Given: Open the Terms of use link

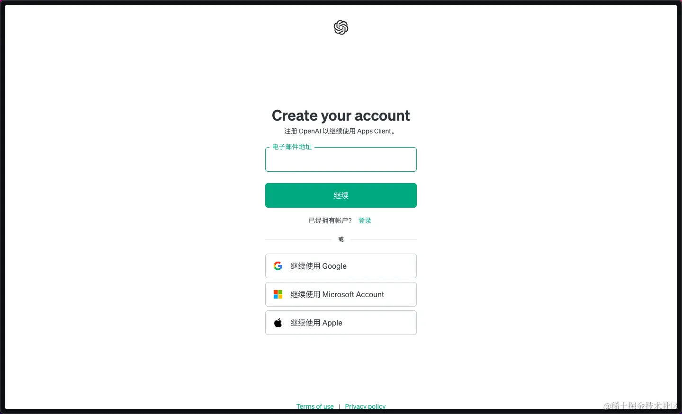Looking at the screenshot, I should [x=315, y=406].
